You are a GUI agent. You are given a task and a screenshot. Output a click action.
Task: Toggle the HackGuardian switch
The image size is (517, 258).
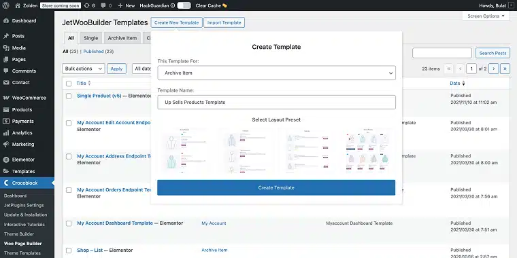pos(184,5)
